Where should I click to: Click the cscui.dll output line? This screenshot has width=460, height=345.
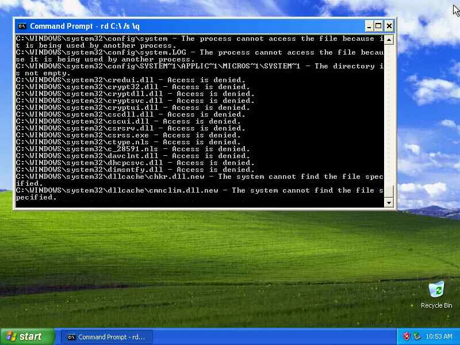(x=128, y=121)
